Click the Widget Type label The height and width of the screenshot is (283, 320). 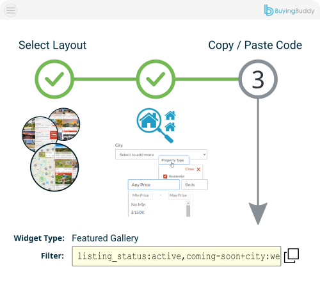coord(39,238)
